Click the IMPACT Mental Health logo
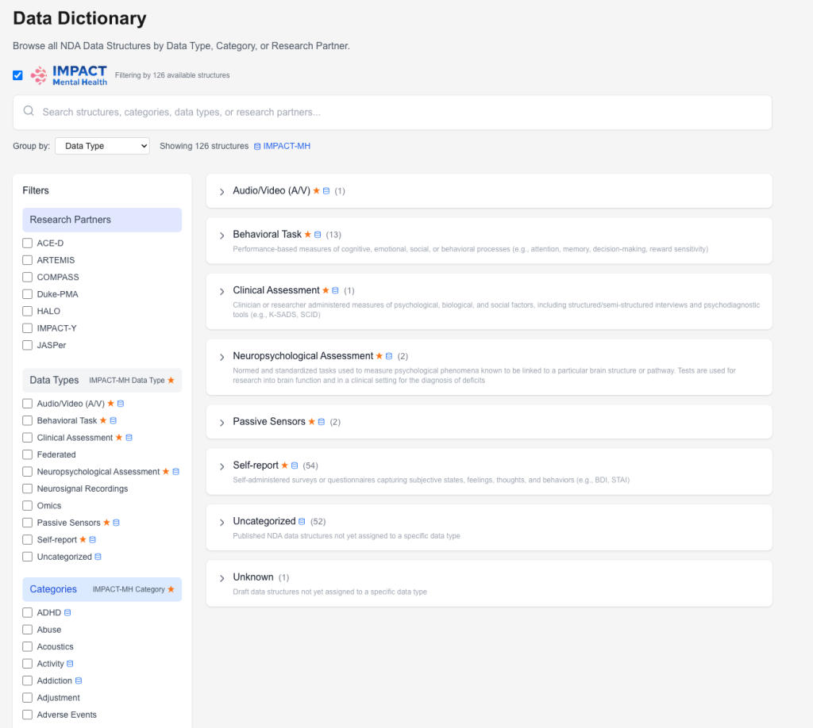This screenshot has width=813, height=728. pyautogui.click(x=68, y=75)
